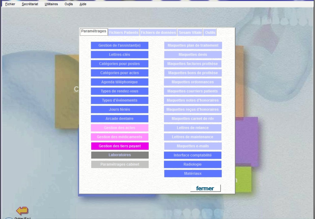Open Maquettes ordonnances templates

pos(192,82)
